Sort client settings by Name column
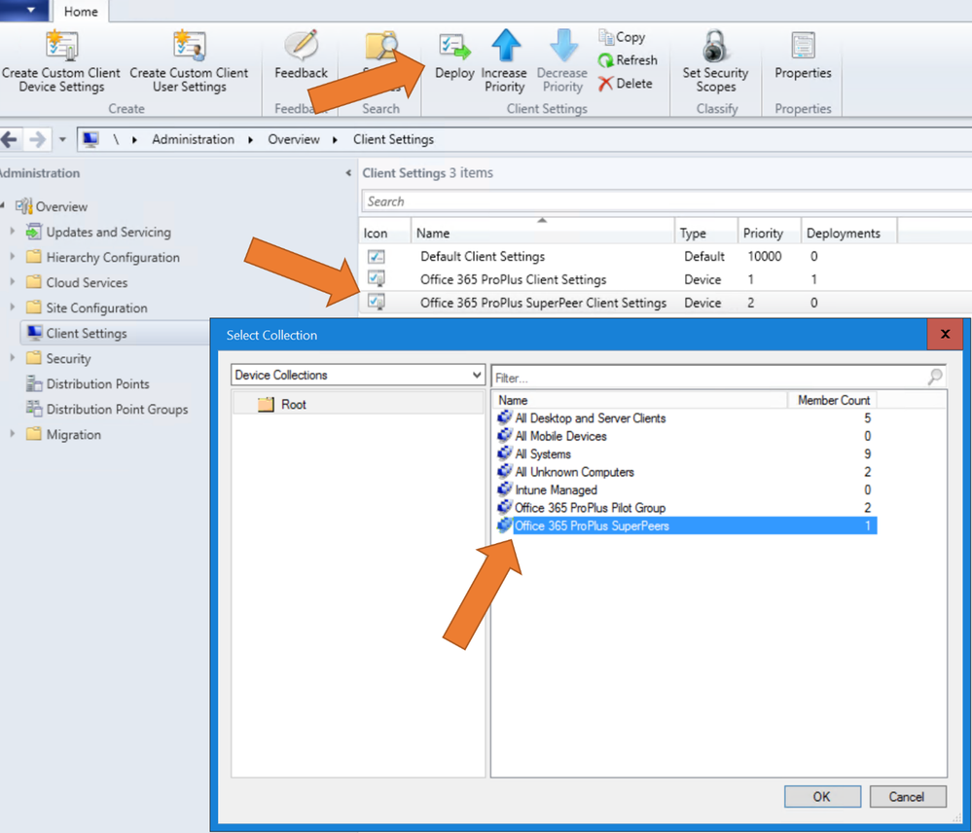Viewport: 972px width, 833px height. 542,233
